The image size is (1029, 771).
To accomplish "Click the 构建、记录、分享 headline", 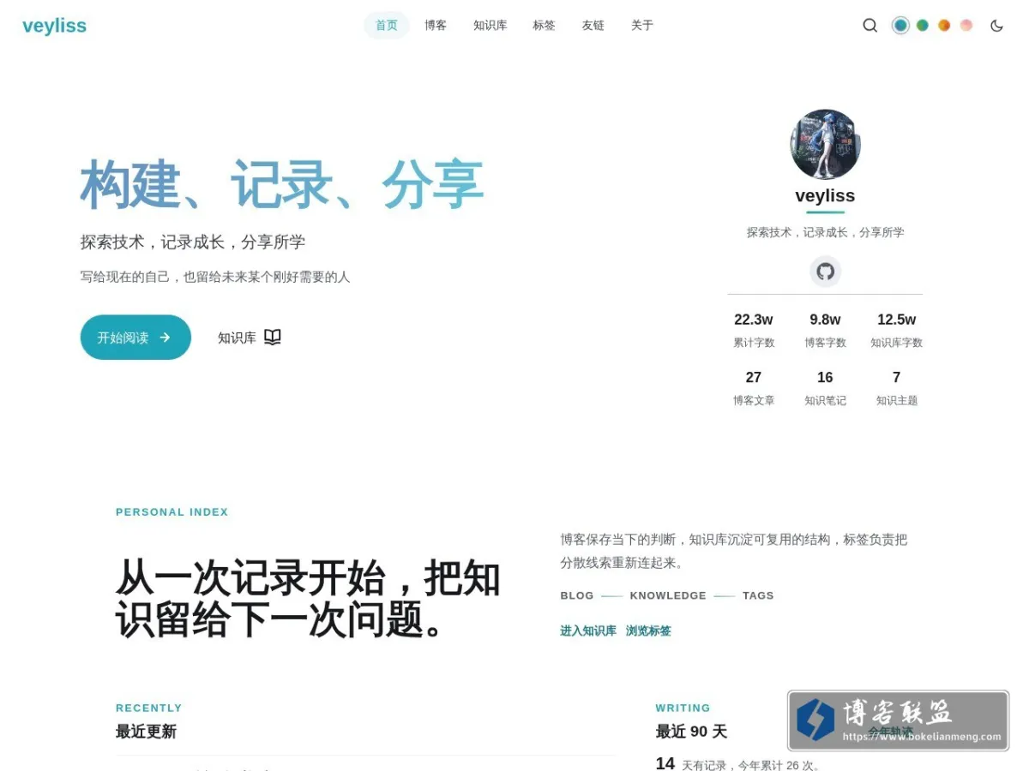I will (x=282, y=184).
